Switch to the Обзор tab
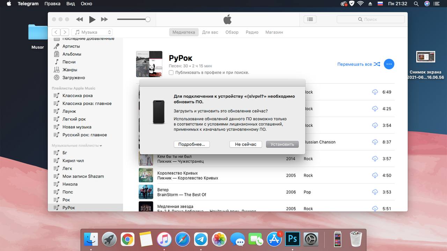This screenshot has height=251, width=447. click(232, 32)
